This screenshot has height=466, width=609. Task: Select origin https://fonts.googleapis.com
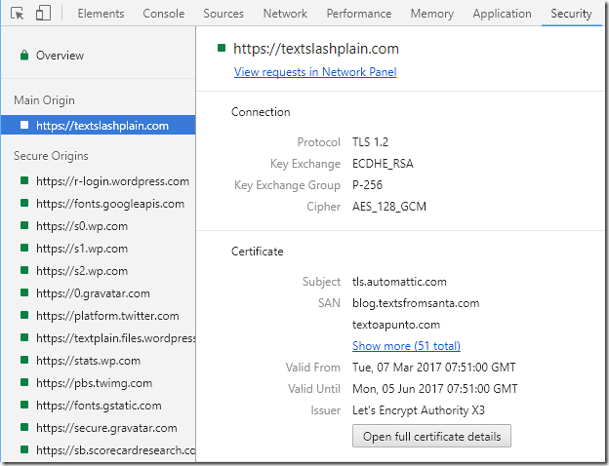[99, 204]
